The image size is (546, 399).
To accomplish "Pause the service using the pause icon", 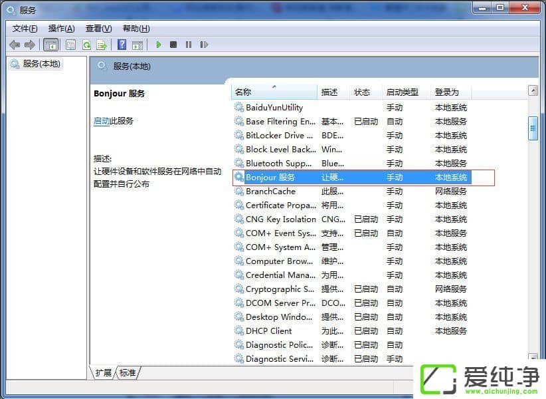I will (187, 45).
